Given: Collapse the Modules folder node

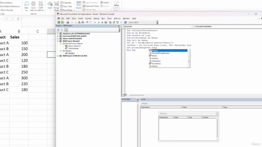Looking at the screenshot, I should point(61,51).
